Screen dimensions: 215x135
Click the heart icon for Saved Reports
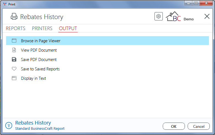click(14, 69)
